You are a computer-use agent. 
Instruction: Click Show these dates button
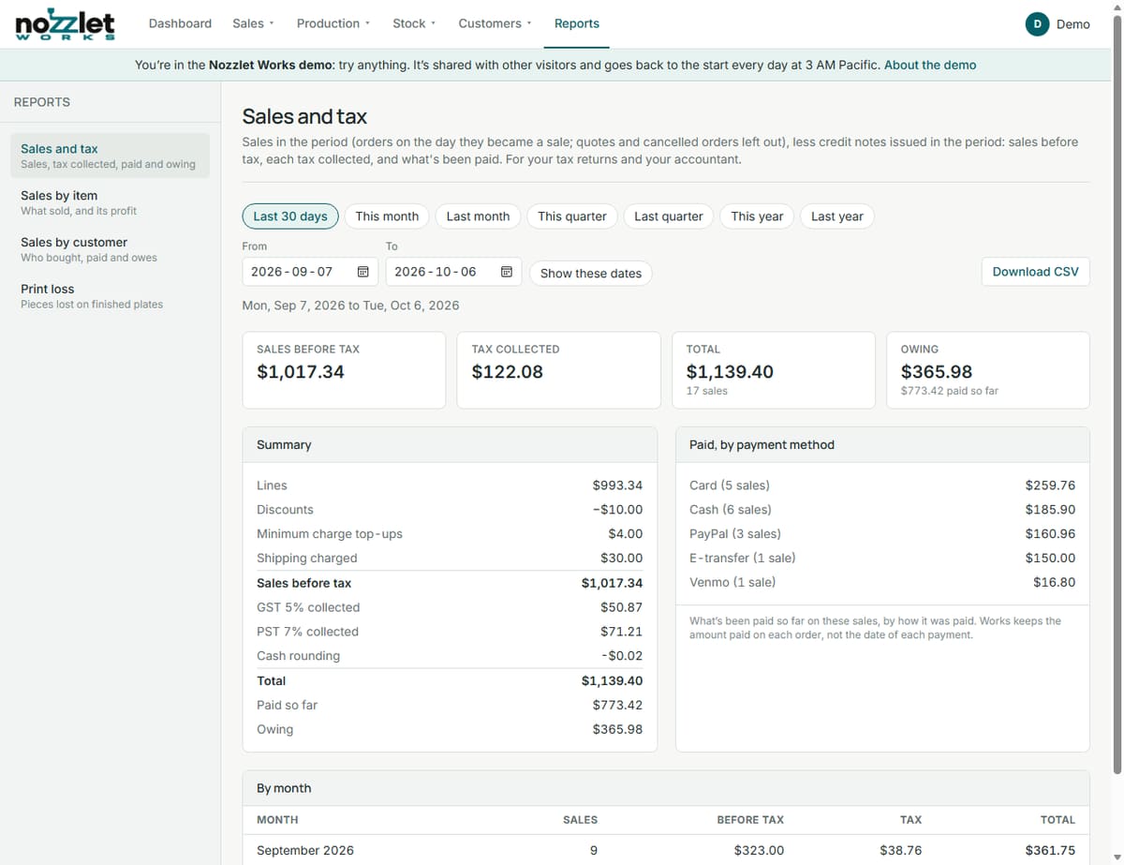(x=591, y=274)
